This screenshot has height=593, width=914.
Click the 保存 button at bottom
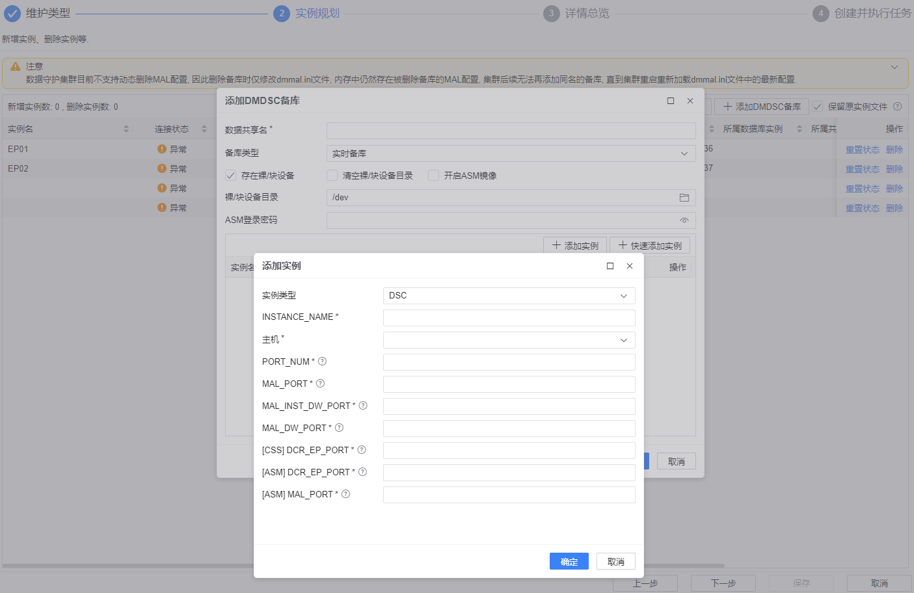pos(801,583)
